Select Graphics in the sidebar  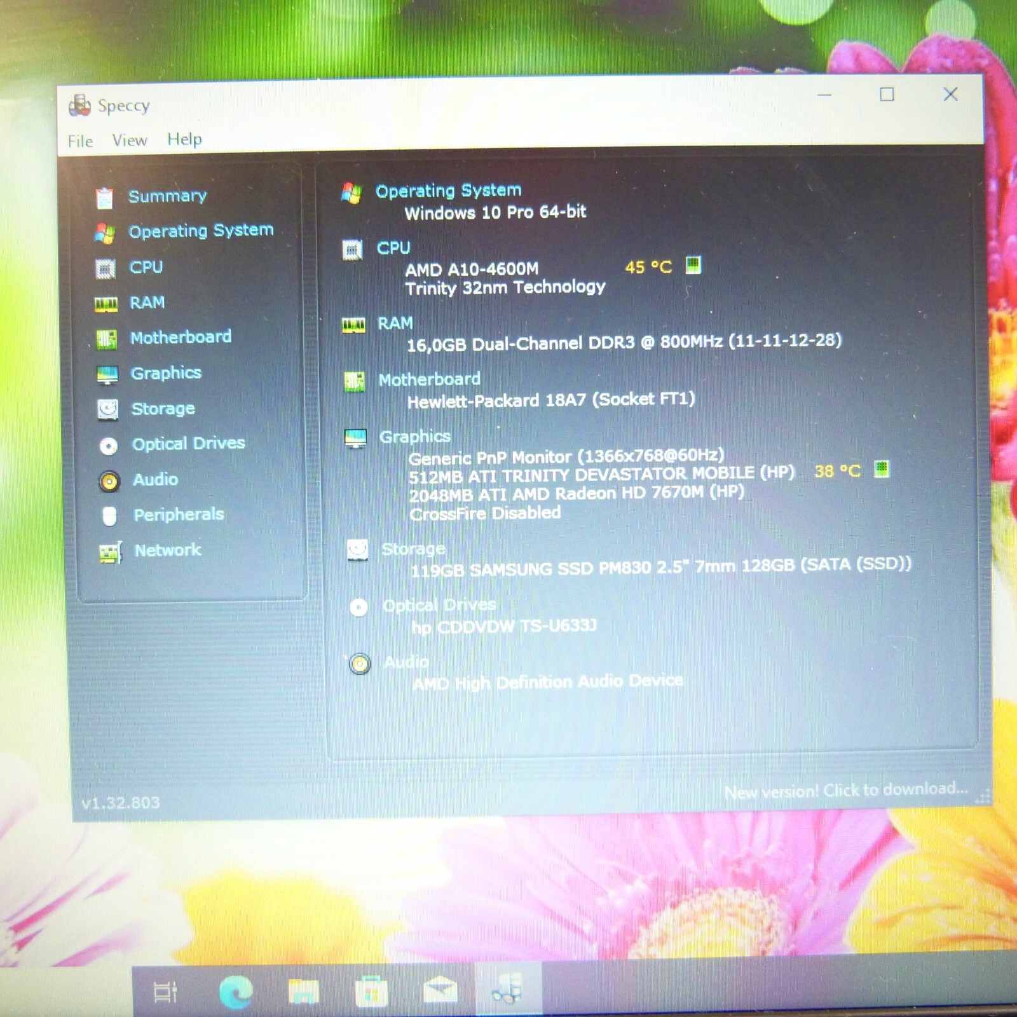pyautogui.click(x=166, y=373)
